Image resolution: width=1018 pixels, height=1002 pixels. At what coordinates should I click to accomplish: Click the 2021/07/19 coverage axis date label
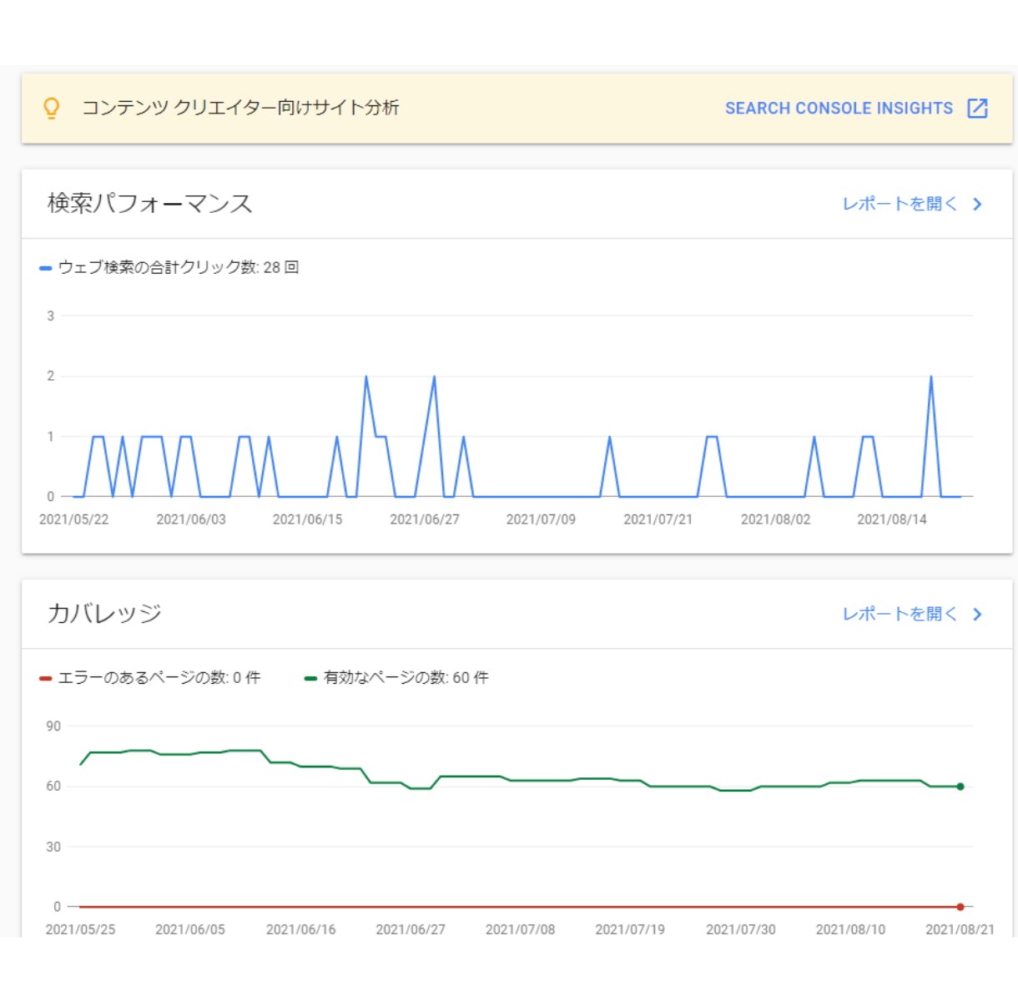coord(630,929)
